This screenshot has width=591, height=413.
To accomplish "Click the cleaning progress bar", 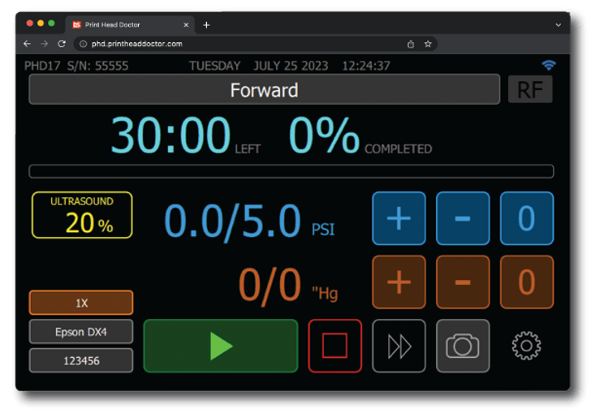I will point(291,171).
